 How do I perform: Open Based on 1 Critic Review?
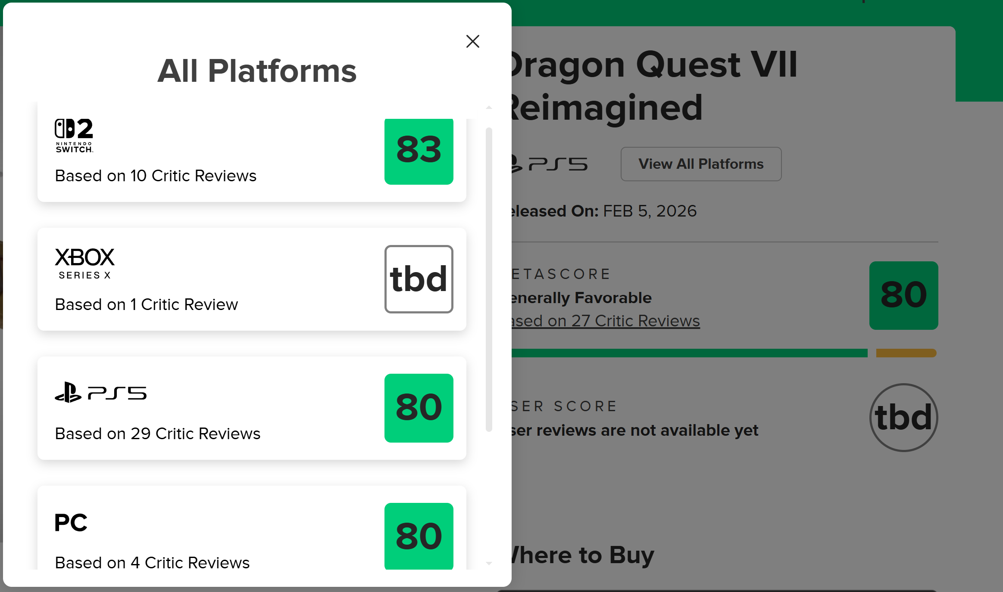point(146,304)
